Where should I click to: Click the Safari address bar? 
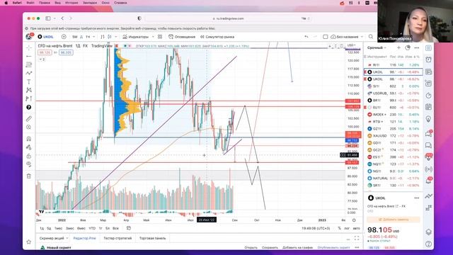[228, 18]
